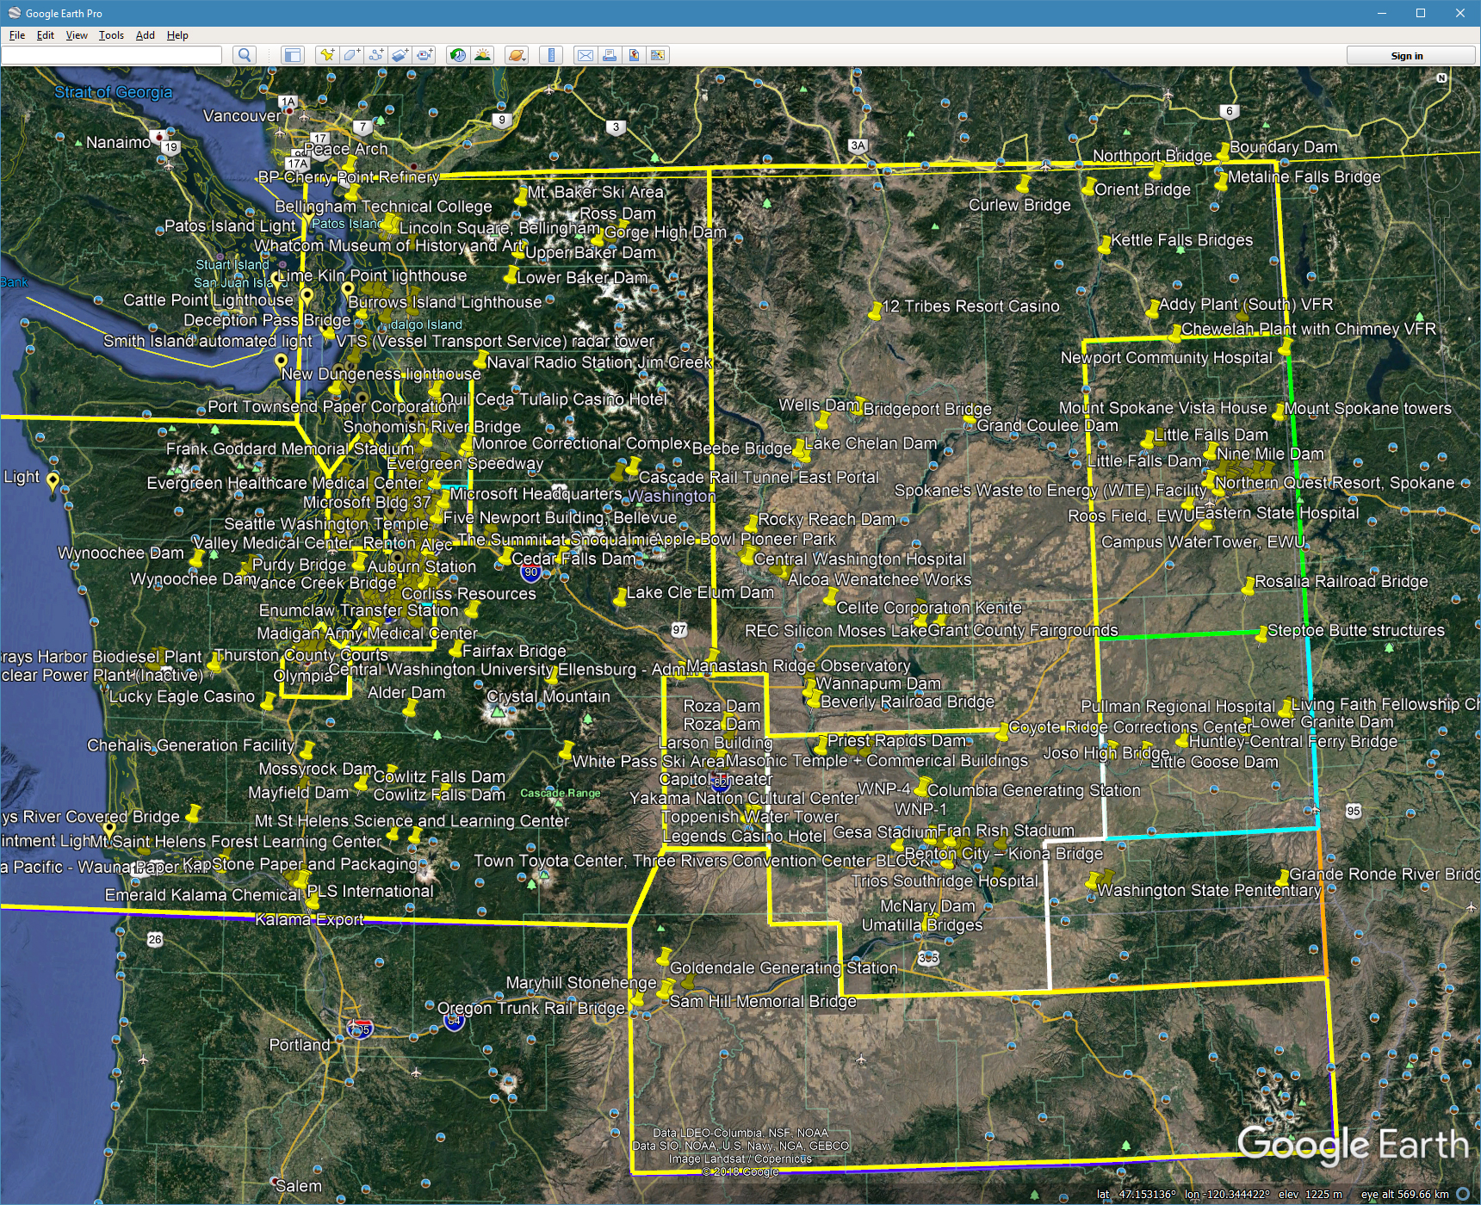Select the Add Path tool

click(x=376, y=55)
